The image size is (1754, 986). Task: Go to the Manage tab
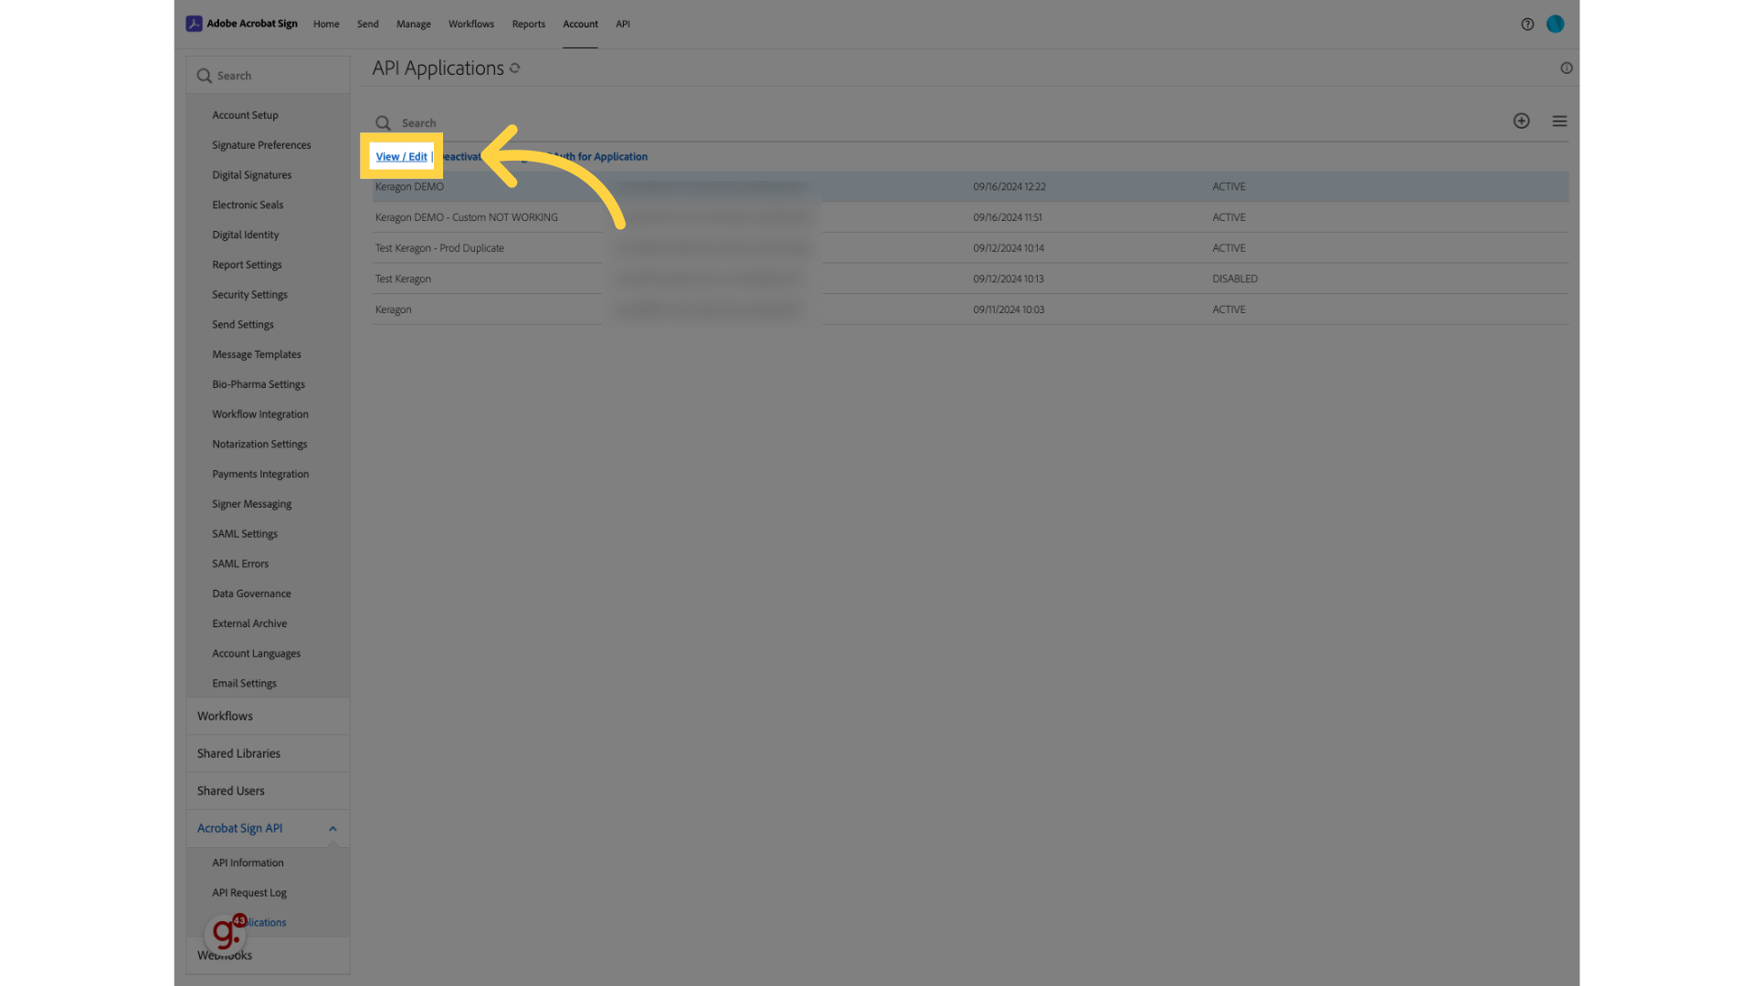coord(414,25)
